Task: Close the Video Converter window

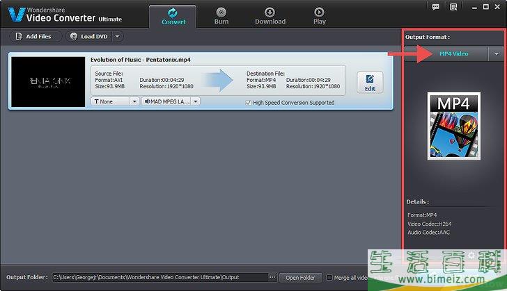Action: 497,7
